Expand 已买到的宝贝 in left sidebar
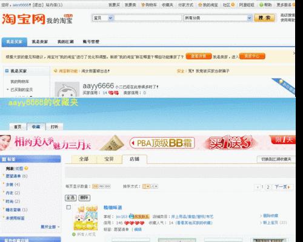This screenshot has width=303, height=242. [x=8, y=90]
